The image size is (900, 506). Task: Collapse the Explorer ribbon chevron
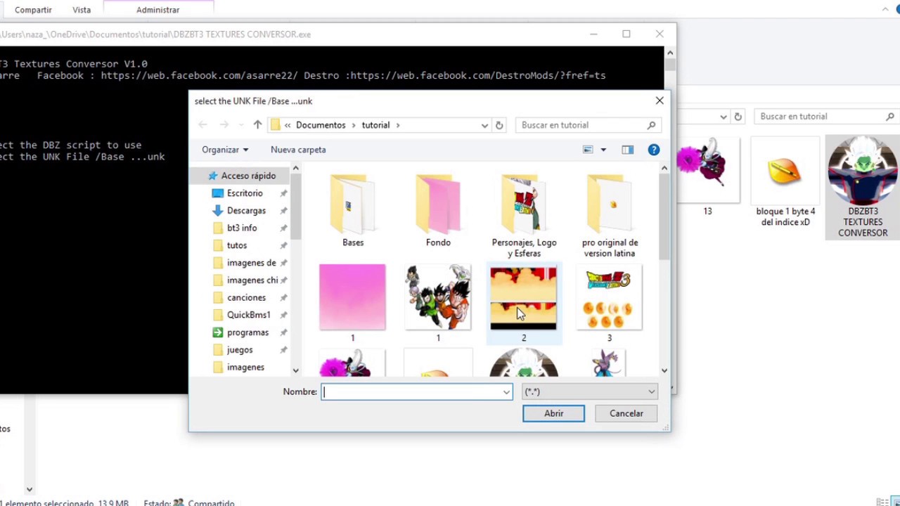pos(885,10)
